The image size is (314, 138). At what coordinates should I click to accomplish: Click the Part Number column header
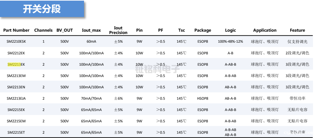point(16,30)
